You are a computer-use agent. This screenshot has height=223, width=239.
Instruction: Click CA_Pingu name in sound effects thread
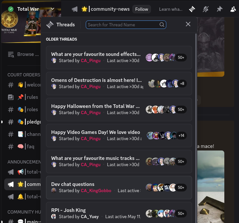pyautogui.click(x=91, y=61)
